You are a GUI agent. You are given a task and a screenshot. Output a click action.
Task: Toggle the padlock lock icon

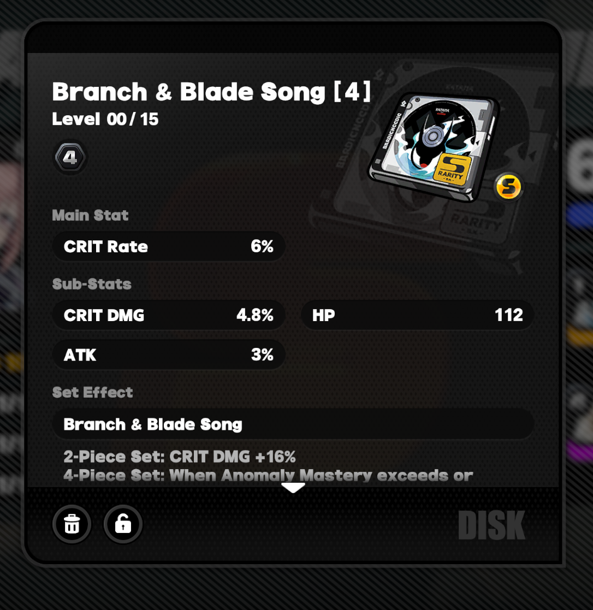click(x=123, y=524)
